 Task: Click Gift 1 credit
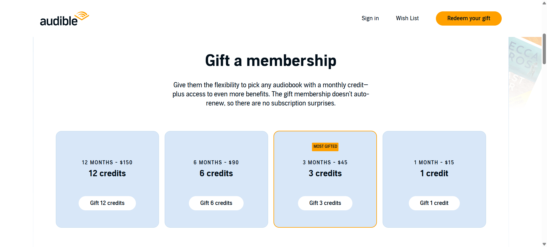coord(434,203)
